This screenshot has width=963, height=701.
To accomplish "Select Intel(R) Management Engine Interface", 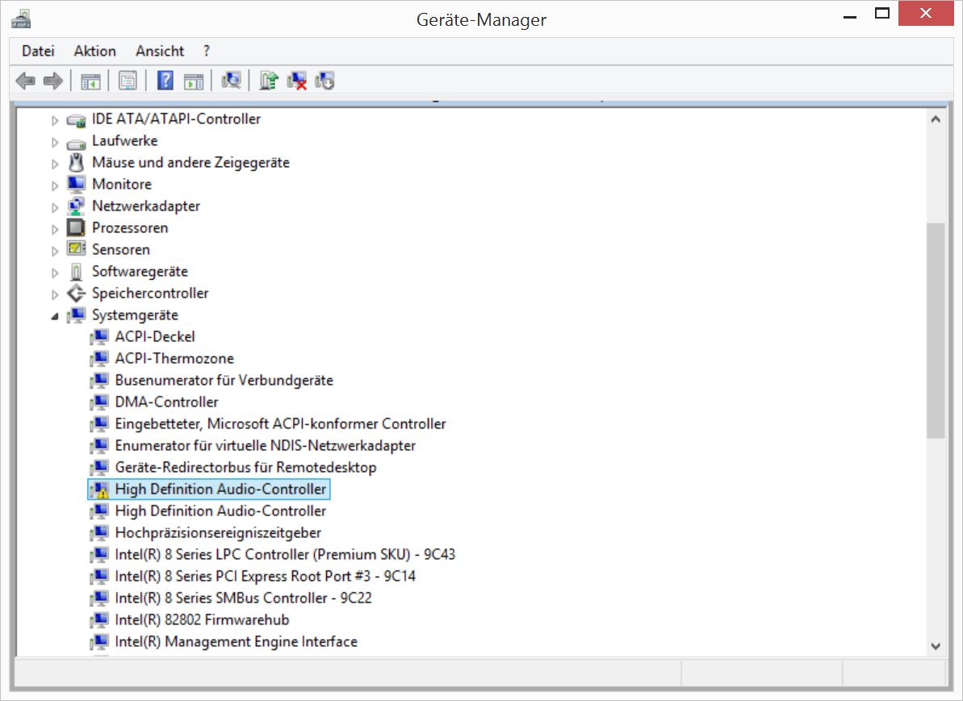I will coord(237,641).
